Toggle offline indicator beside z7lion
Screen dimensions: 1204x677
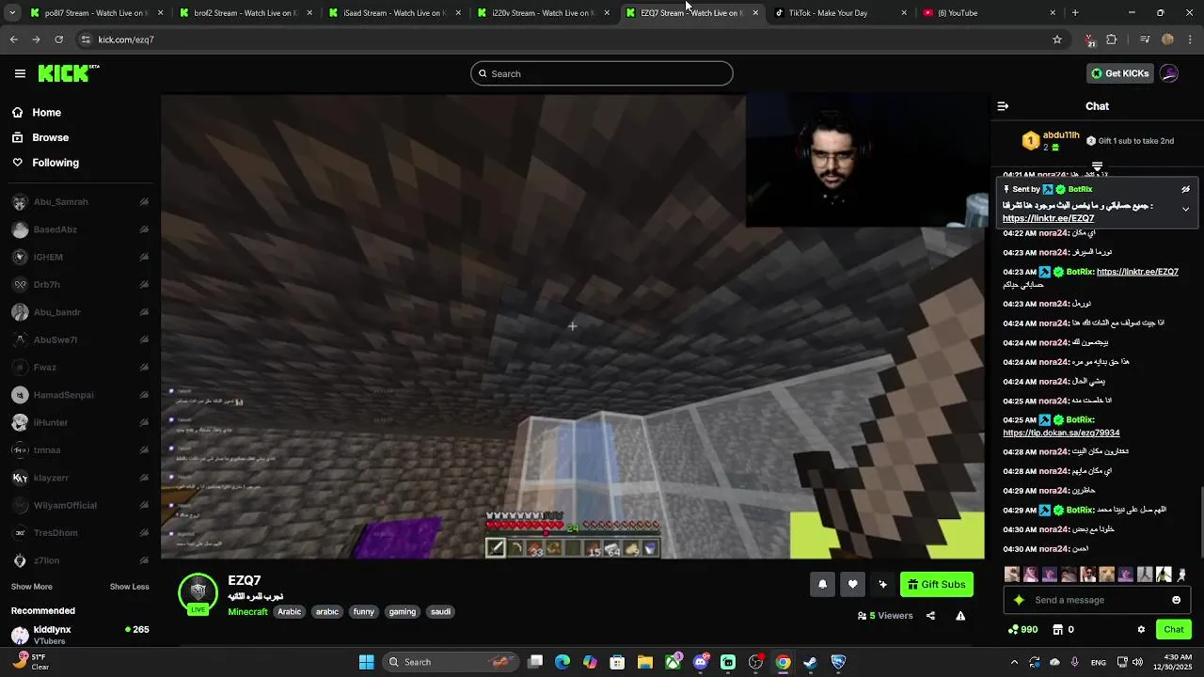tap(144, 560)
